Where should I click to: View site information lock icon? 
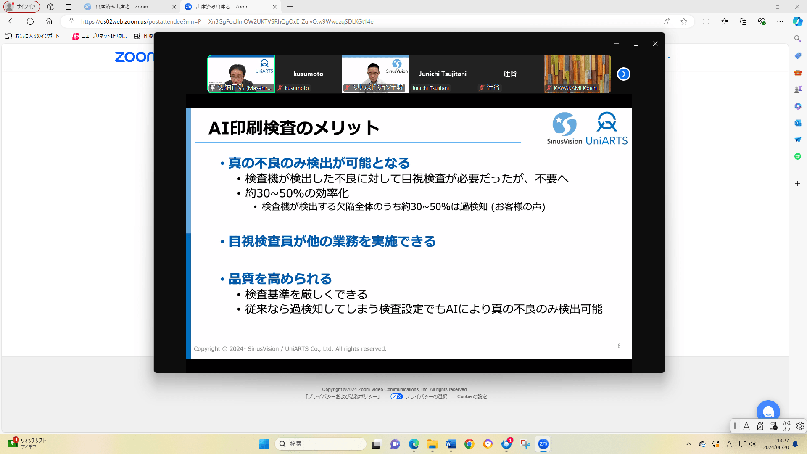pos(71,21)
